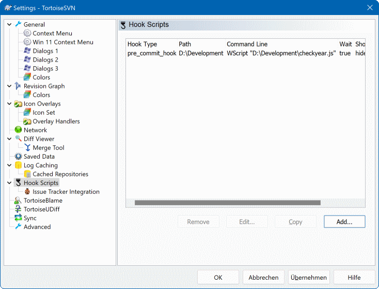This screenshot has width=379, height=289.
Task: Click the Hook Scripts hook icon in the tree
Action: [18, 182]
